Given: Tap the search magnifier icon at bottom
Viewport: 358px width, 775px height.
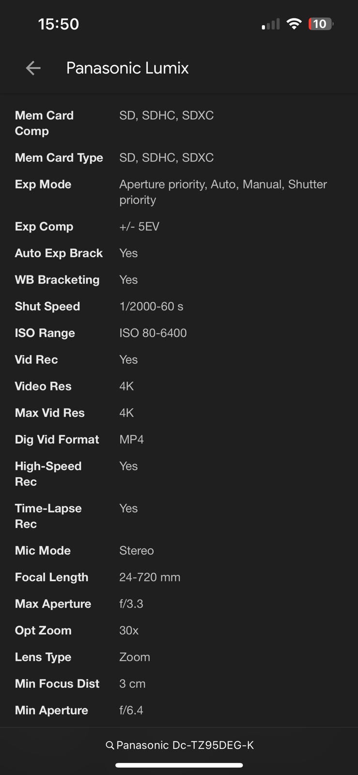Looking at the screenshot, I should coord(110,745).
